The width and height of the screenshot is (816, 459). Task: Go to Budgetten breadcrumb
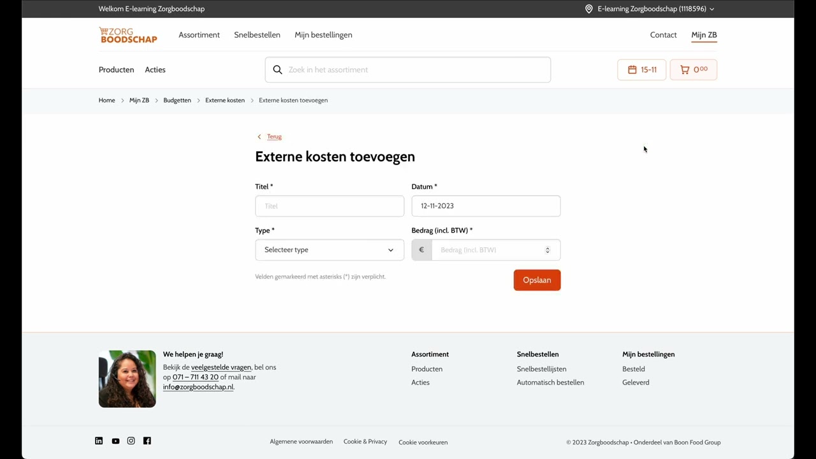(177, 100)
